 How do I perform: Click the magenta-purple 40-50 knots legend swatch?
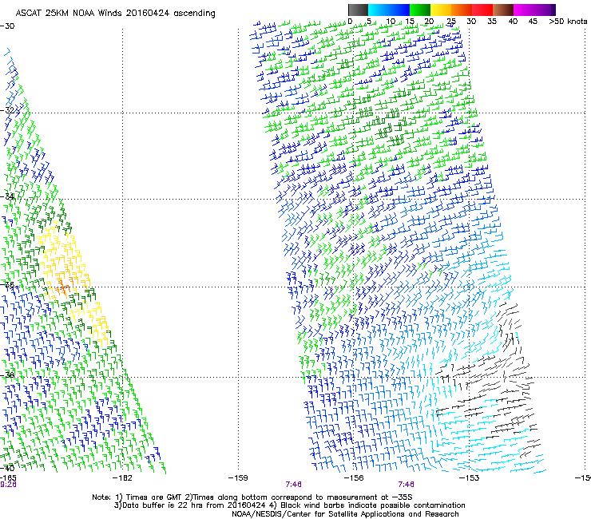(534, 10)
